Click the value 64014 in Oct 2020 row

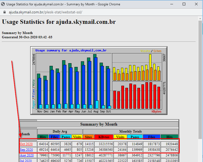click(43, 144)
